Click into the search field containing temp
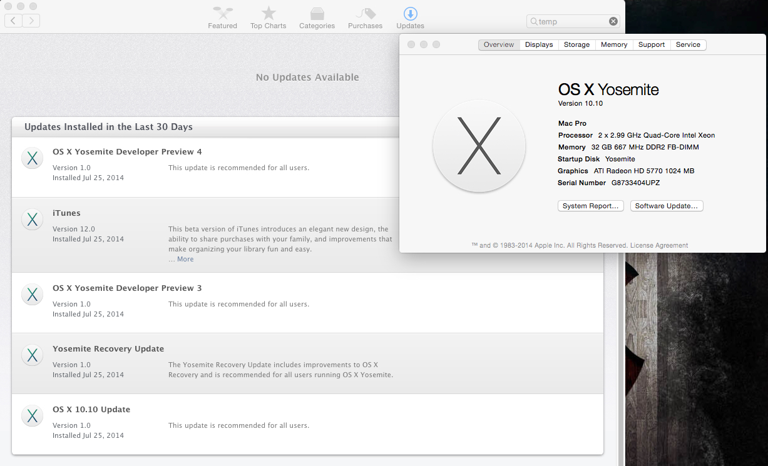Viewport: 768px width, 466px height. pyautogui.click(x=574, y=21)
